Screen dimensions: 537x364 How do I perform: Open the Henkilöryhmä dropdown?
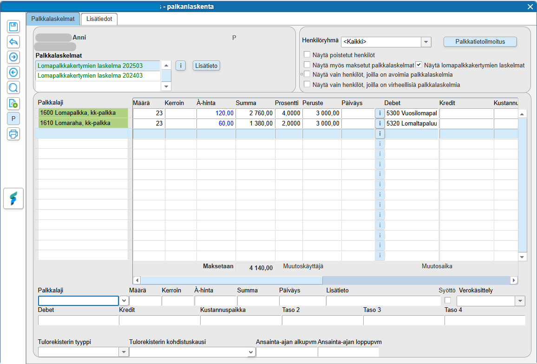(x=426, y=42)
